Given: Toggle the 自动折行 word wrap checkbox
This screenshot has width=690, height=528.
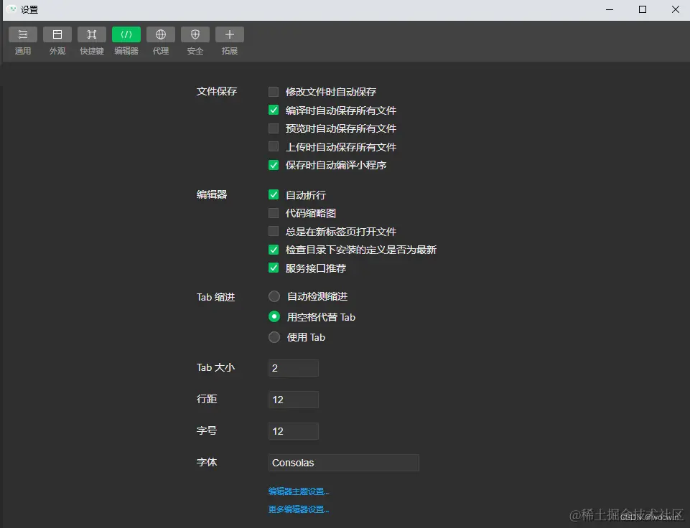Looking at the screenshot, I should [274, 194].
